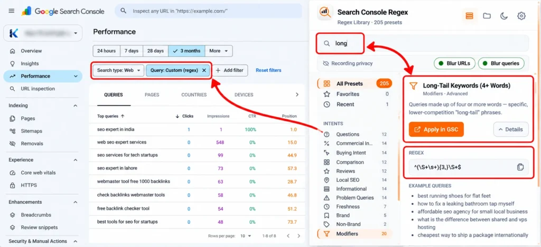Collapse the preset Details expander
Viewport: 541px width, 247px height.
[511, 129]
